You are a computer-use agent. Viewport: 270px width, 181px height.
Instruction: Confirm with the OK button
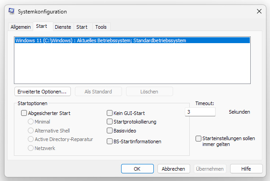(x=137, y=169)
